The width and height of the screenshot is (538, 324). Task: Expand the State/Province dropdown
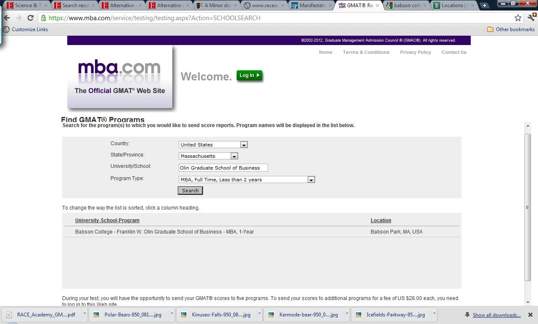tap(234, 156)
